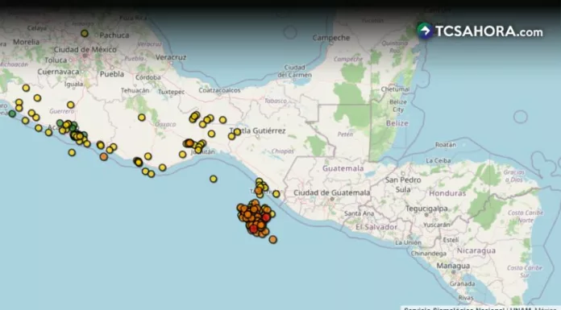Click 'Belize' country label

tap(397, 123)
